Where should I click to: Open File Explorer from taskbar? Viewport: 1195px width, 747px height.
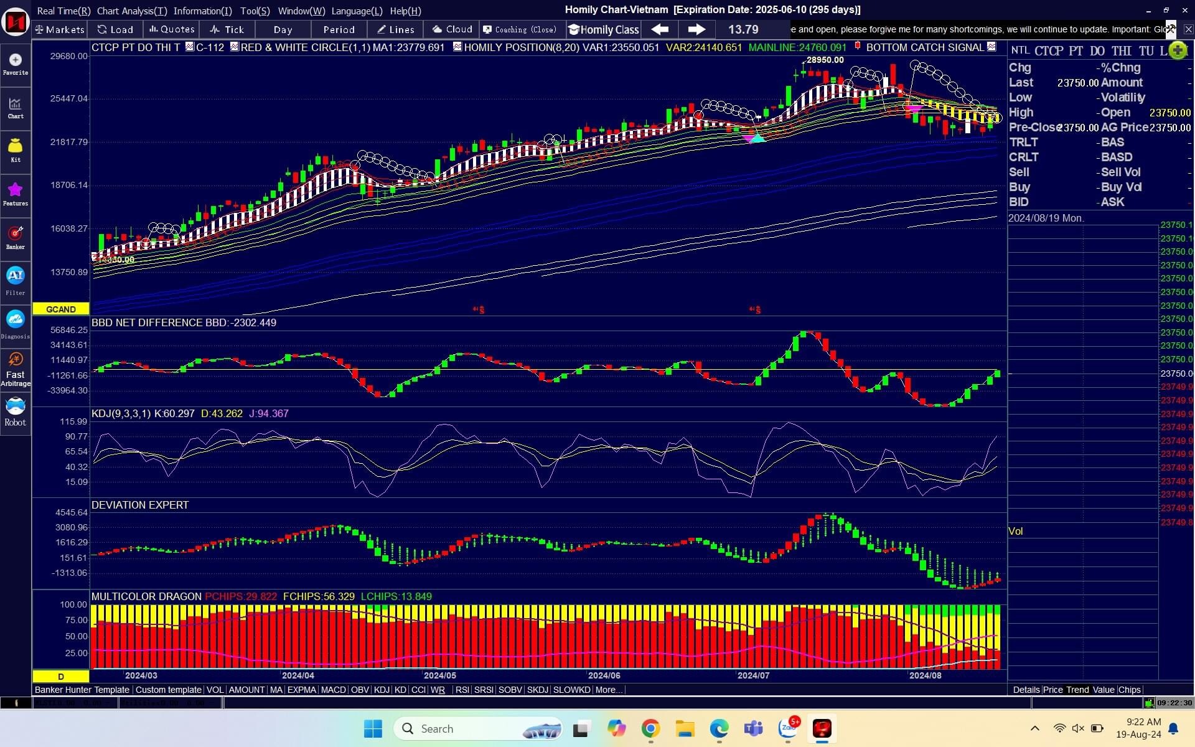[685, 728]
